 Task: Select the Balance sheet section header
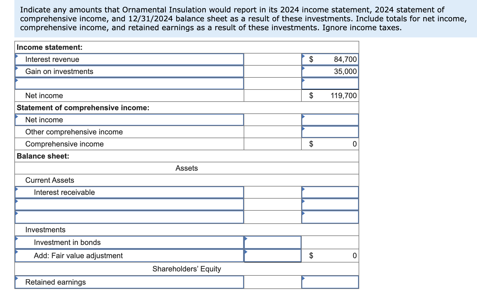tap(43, 156)
